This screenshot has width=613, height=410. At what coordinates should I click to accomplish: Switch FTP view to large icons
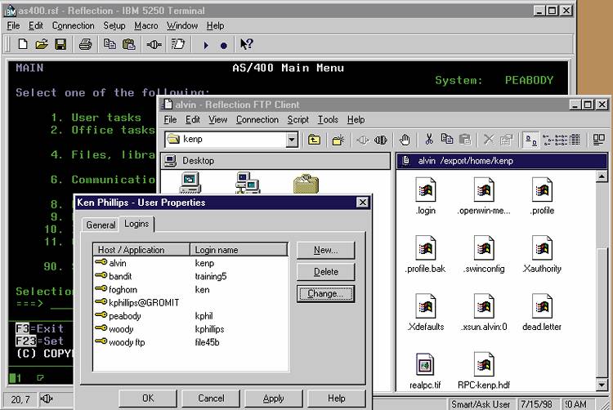(x=530, y=140)
